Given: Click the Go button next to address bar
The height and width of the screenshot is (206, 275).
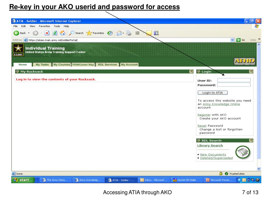Looking at the screenshot, I should click(241, 40).
